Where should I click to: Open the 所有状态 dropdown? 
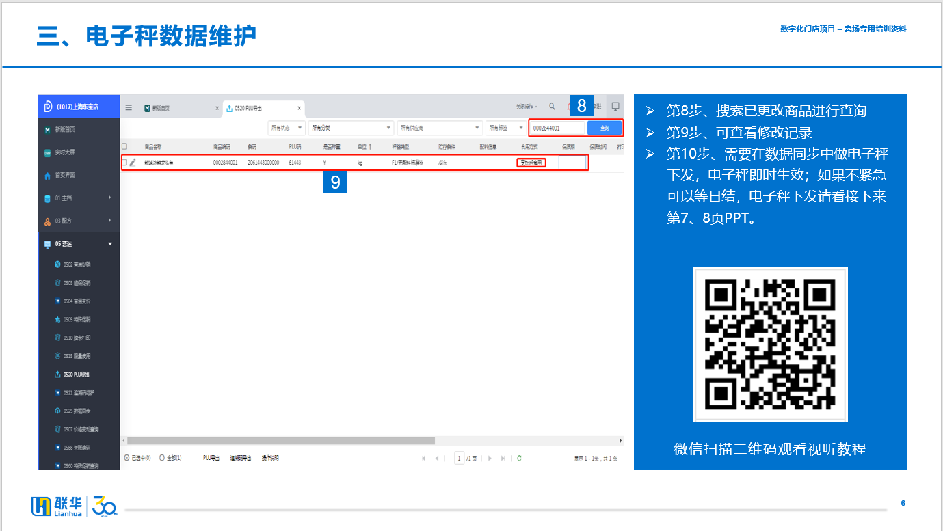point(287,128)
